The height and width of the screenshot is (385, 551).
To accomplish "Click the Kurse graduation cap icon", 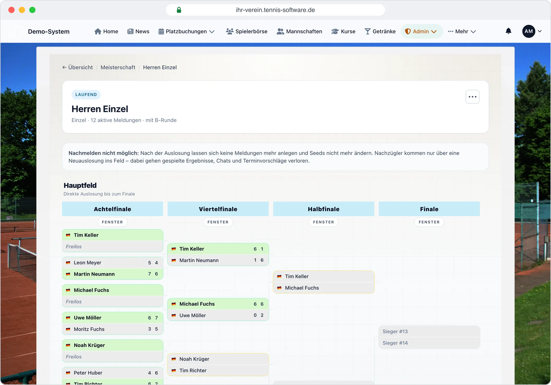I will coord(335,31).
